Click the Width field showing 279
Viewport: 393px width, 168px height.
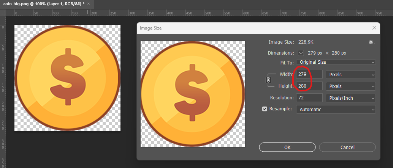point(309,75)
